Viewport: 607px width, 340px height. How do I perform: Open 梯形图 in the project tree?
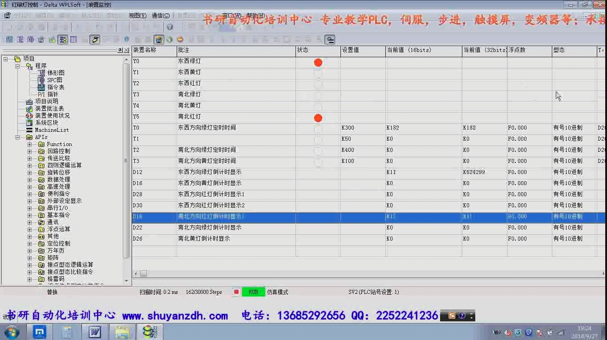[x=56, y=73]
